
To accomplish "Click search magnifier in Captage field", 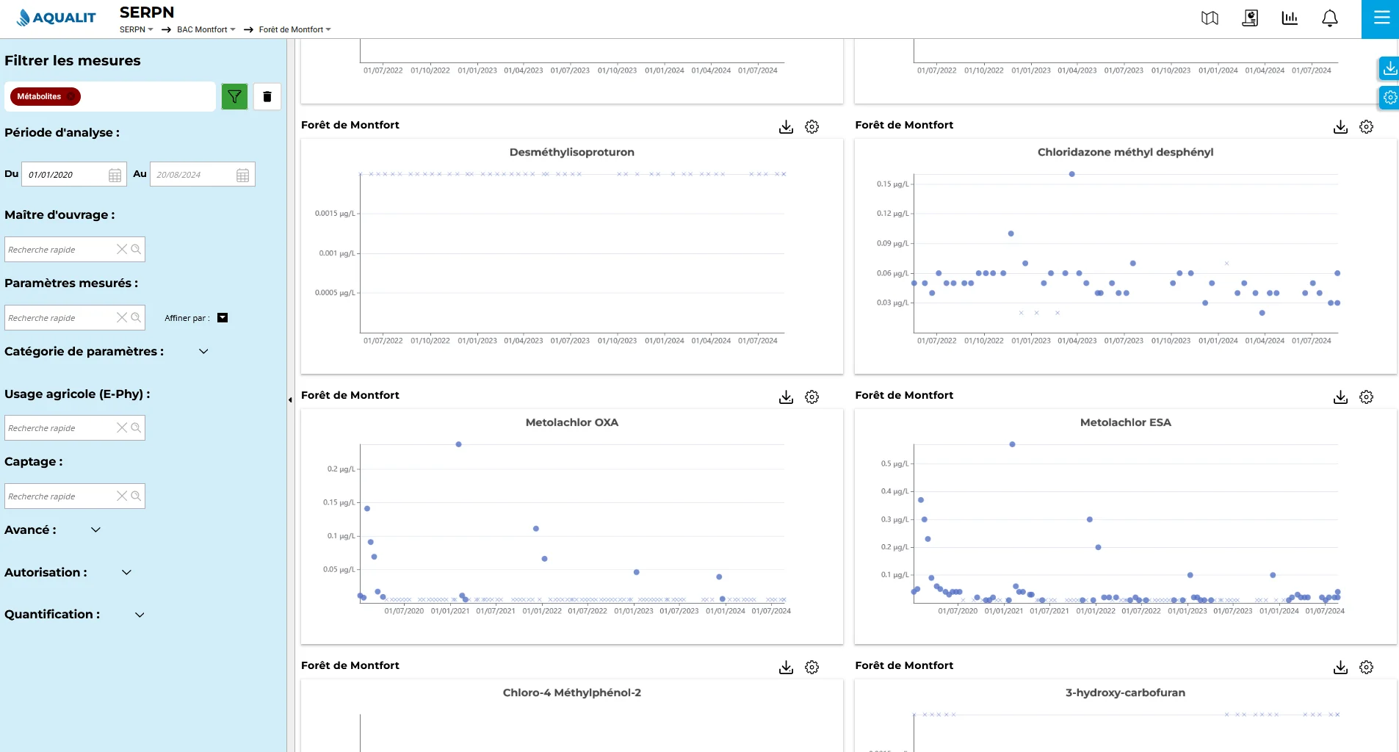I will coord(136,496).
